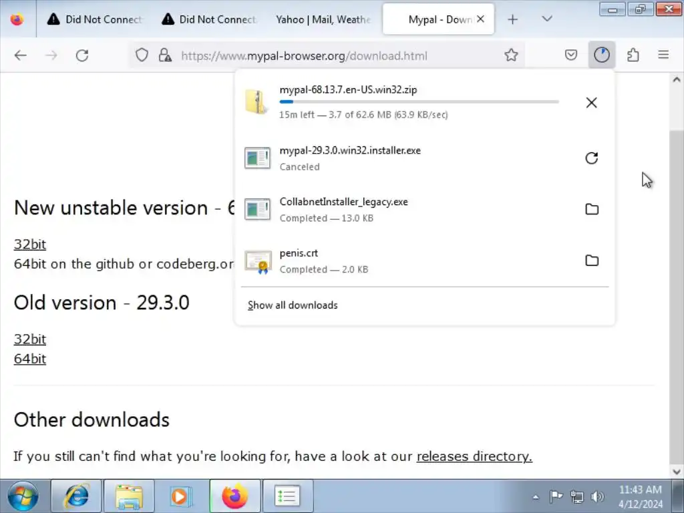Click the mypal-68.13.7.en-US.win32.zip filename

pyautogui.click(x=348, y=90)
